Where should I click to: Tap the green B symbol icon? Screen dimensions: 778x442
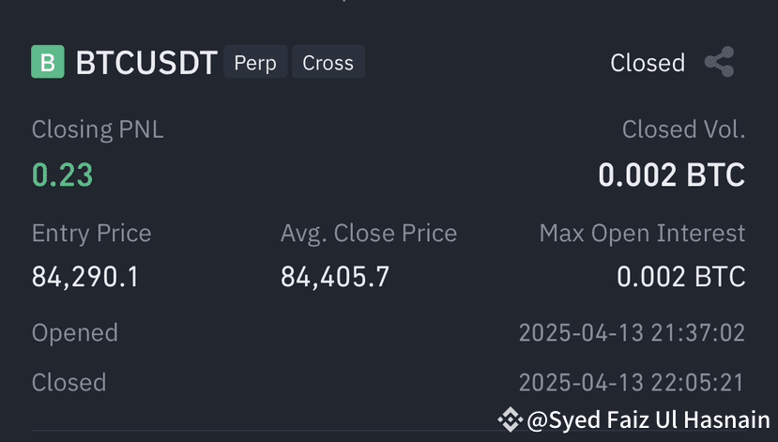pos(48,62)
